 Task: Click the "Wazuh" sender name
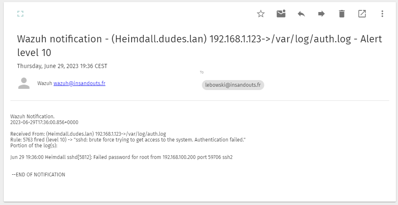44,83
